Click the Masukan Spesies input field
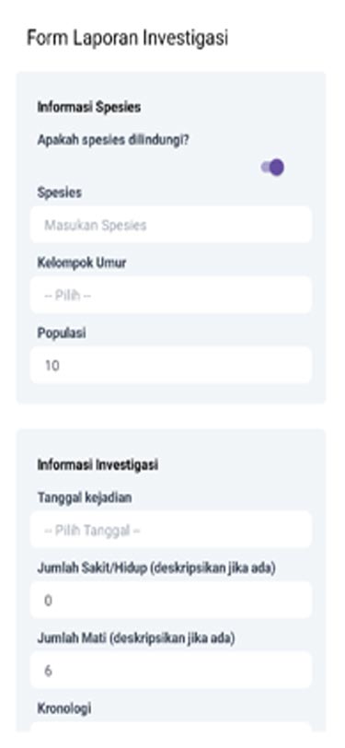 pyautogui.click(x=171, y=225)
